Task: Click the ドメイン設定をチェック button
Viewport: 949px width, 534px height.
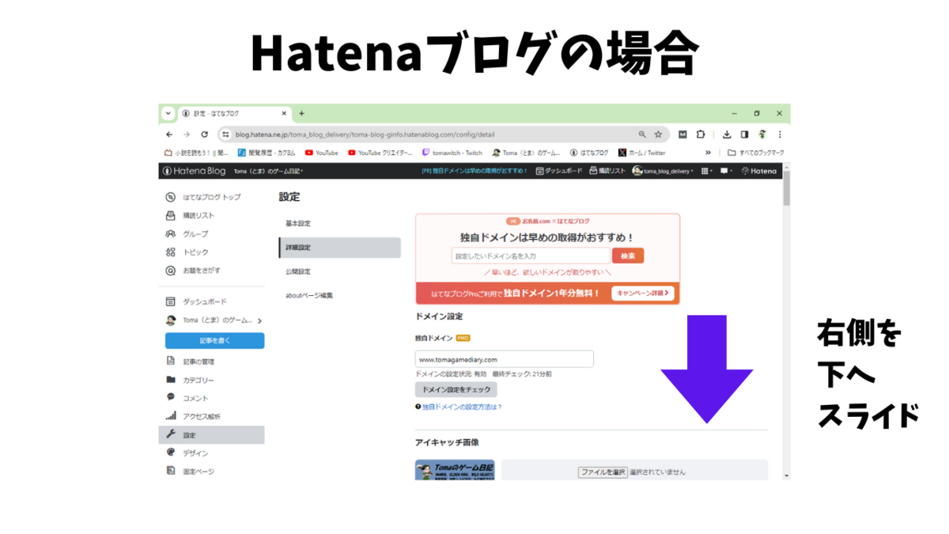Action: pos(456,389)
